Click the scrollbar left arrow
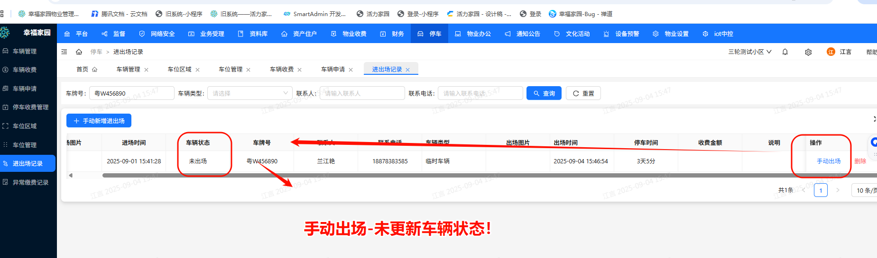Viewport: 877px width, 258px height. click(x=71, y=176)
